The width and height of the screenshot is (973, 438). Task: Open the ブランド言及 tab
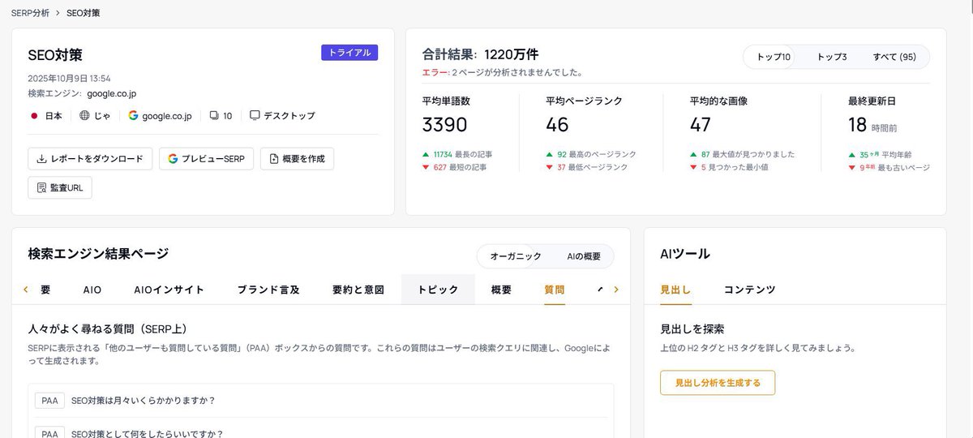[268, 290]
